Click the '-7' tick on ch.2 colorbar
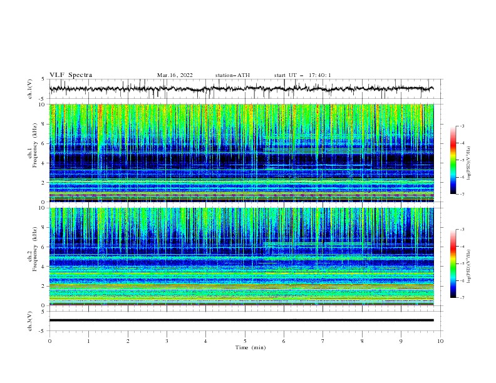This screenshot has height=383, width=496. tap(462, 297)
